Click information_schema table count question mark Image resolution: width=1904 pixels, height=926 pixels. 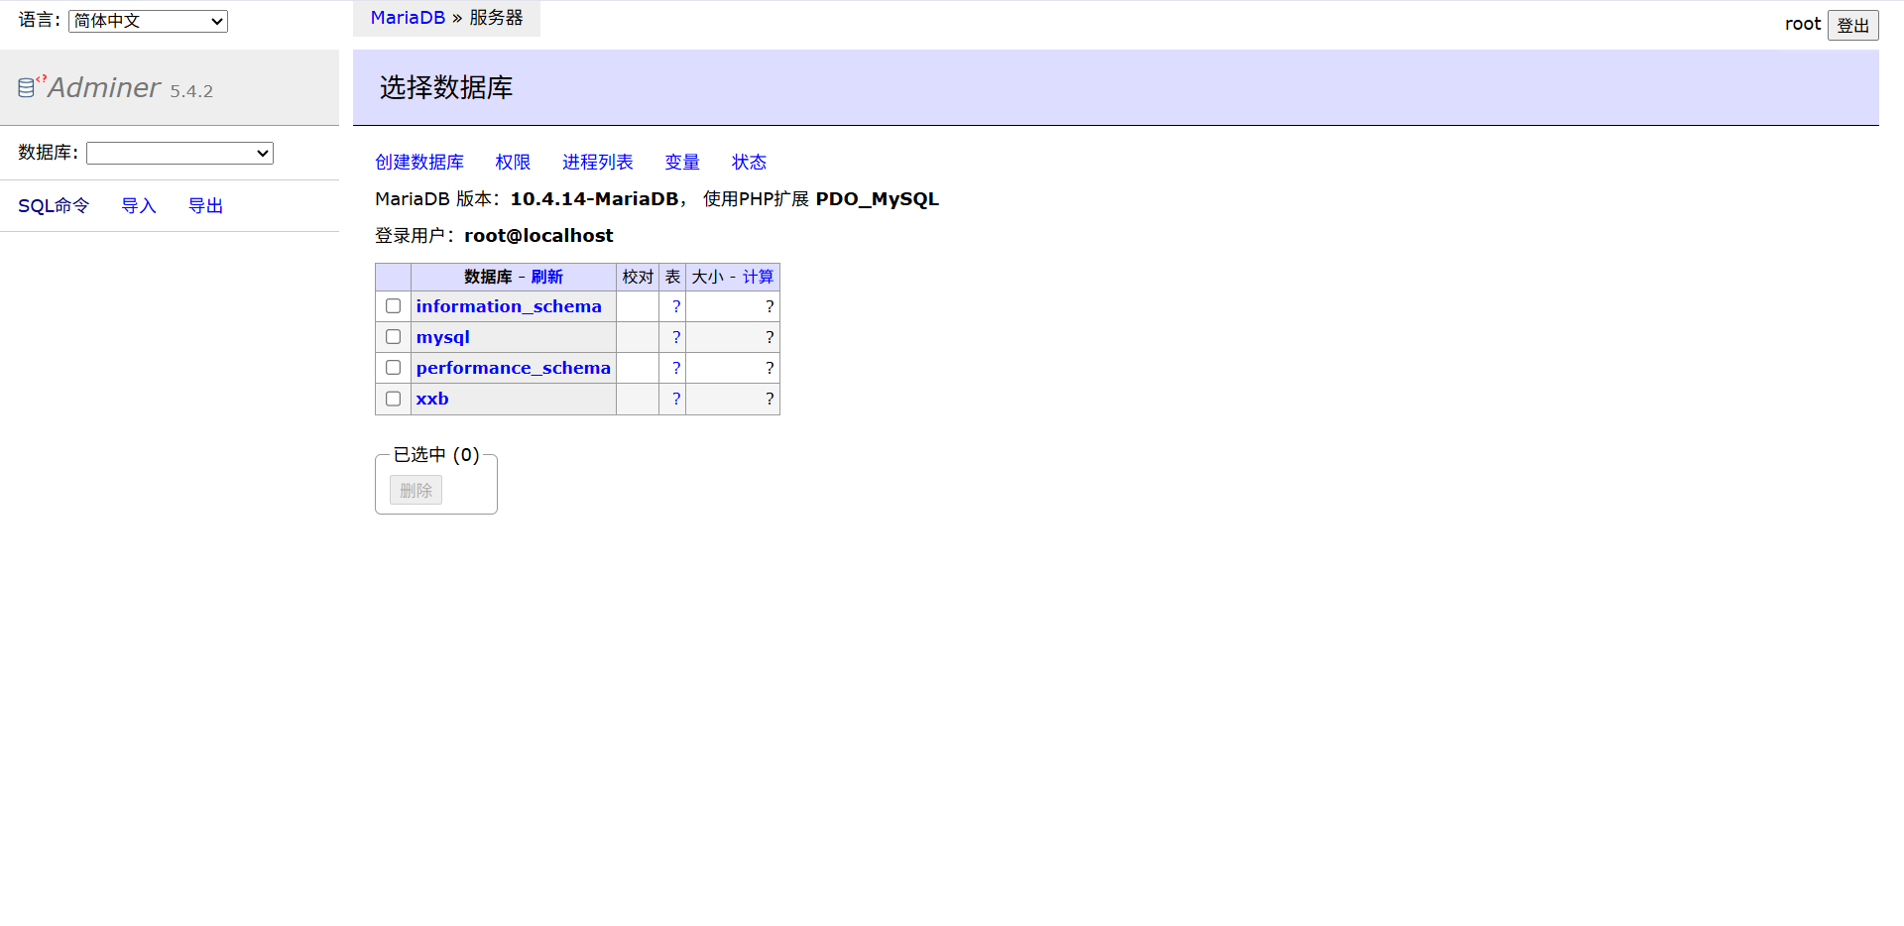[676, 306]
